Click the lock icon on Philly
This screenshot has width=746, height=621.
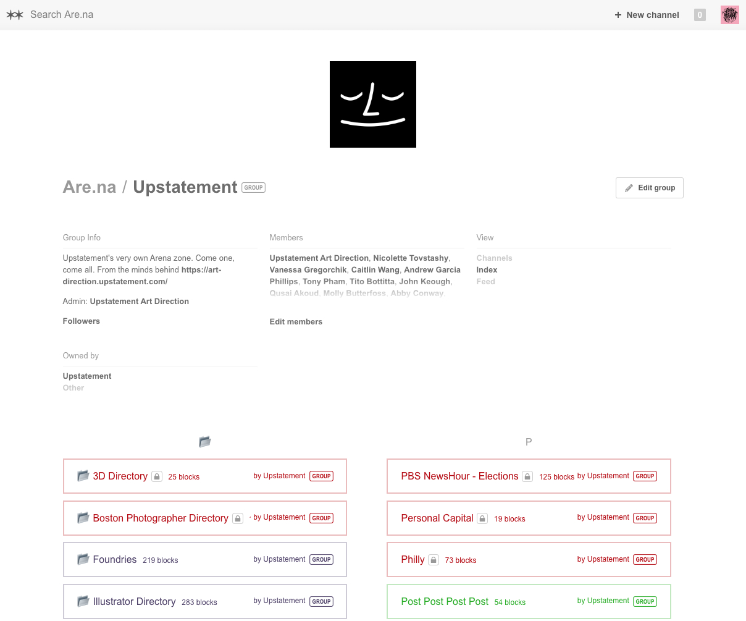pyautogui.click(x=434, y=560)
